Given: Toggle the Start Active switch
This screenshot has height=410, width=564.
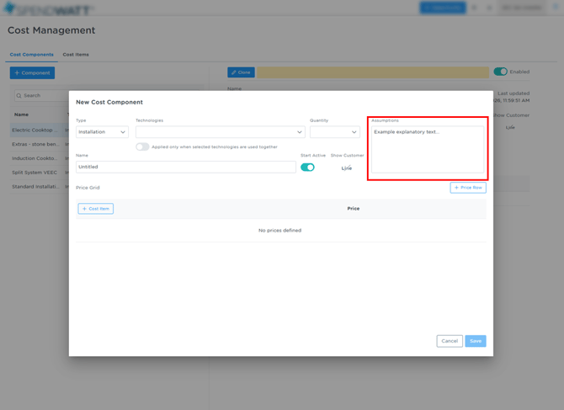Looking at the screenshot, I should coord(307,168).
